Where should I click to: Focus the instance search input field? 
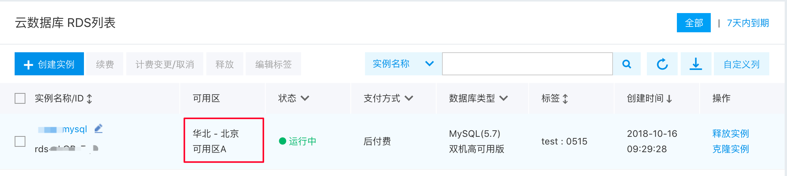coord(527,64)
